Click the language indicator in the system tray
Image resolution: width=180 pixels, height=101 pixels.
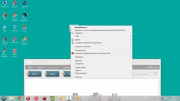166,98
